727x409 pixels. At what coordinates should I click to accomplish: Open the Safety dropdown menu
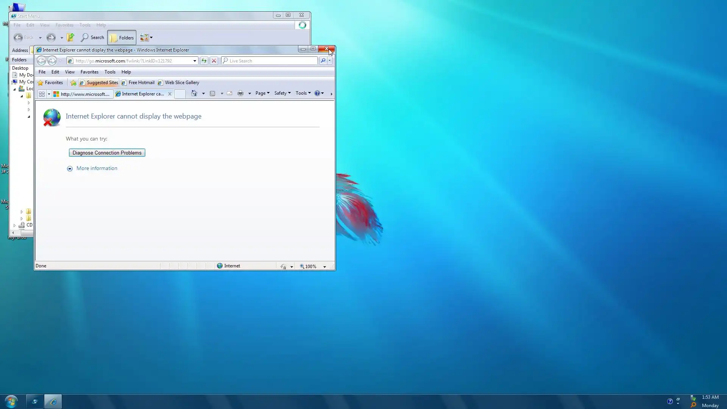282,93
